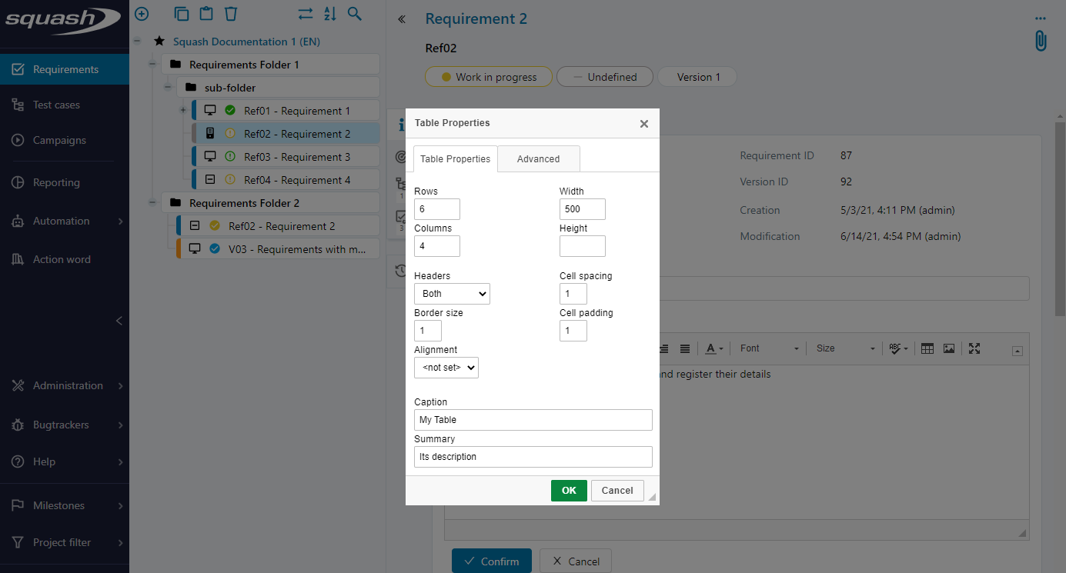Click the insert table icon in editor toolbar
The image size is (1066, 573).
pyautogui.click(x=927, y=348)
